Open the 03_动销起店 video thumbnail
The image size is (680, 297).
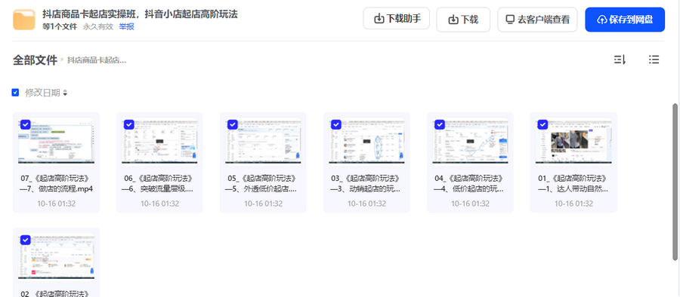point(367,141)
